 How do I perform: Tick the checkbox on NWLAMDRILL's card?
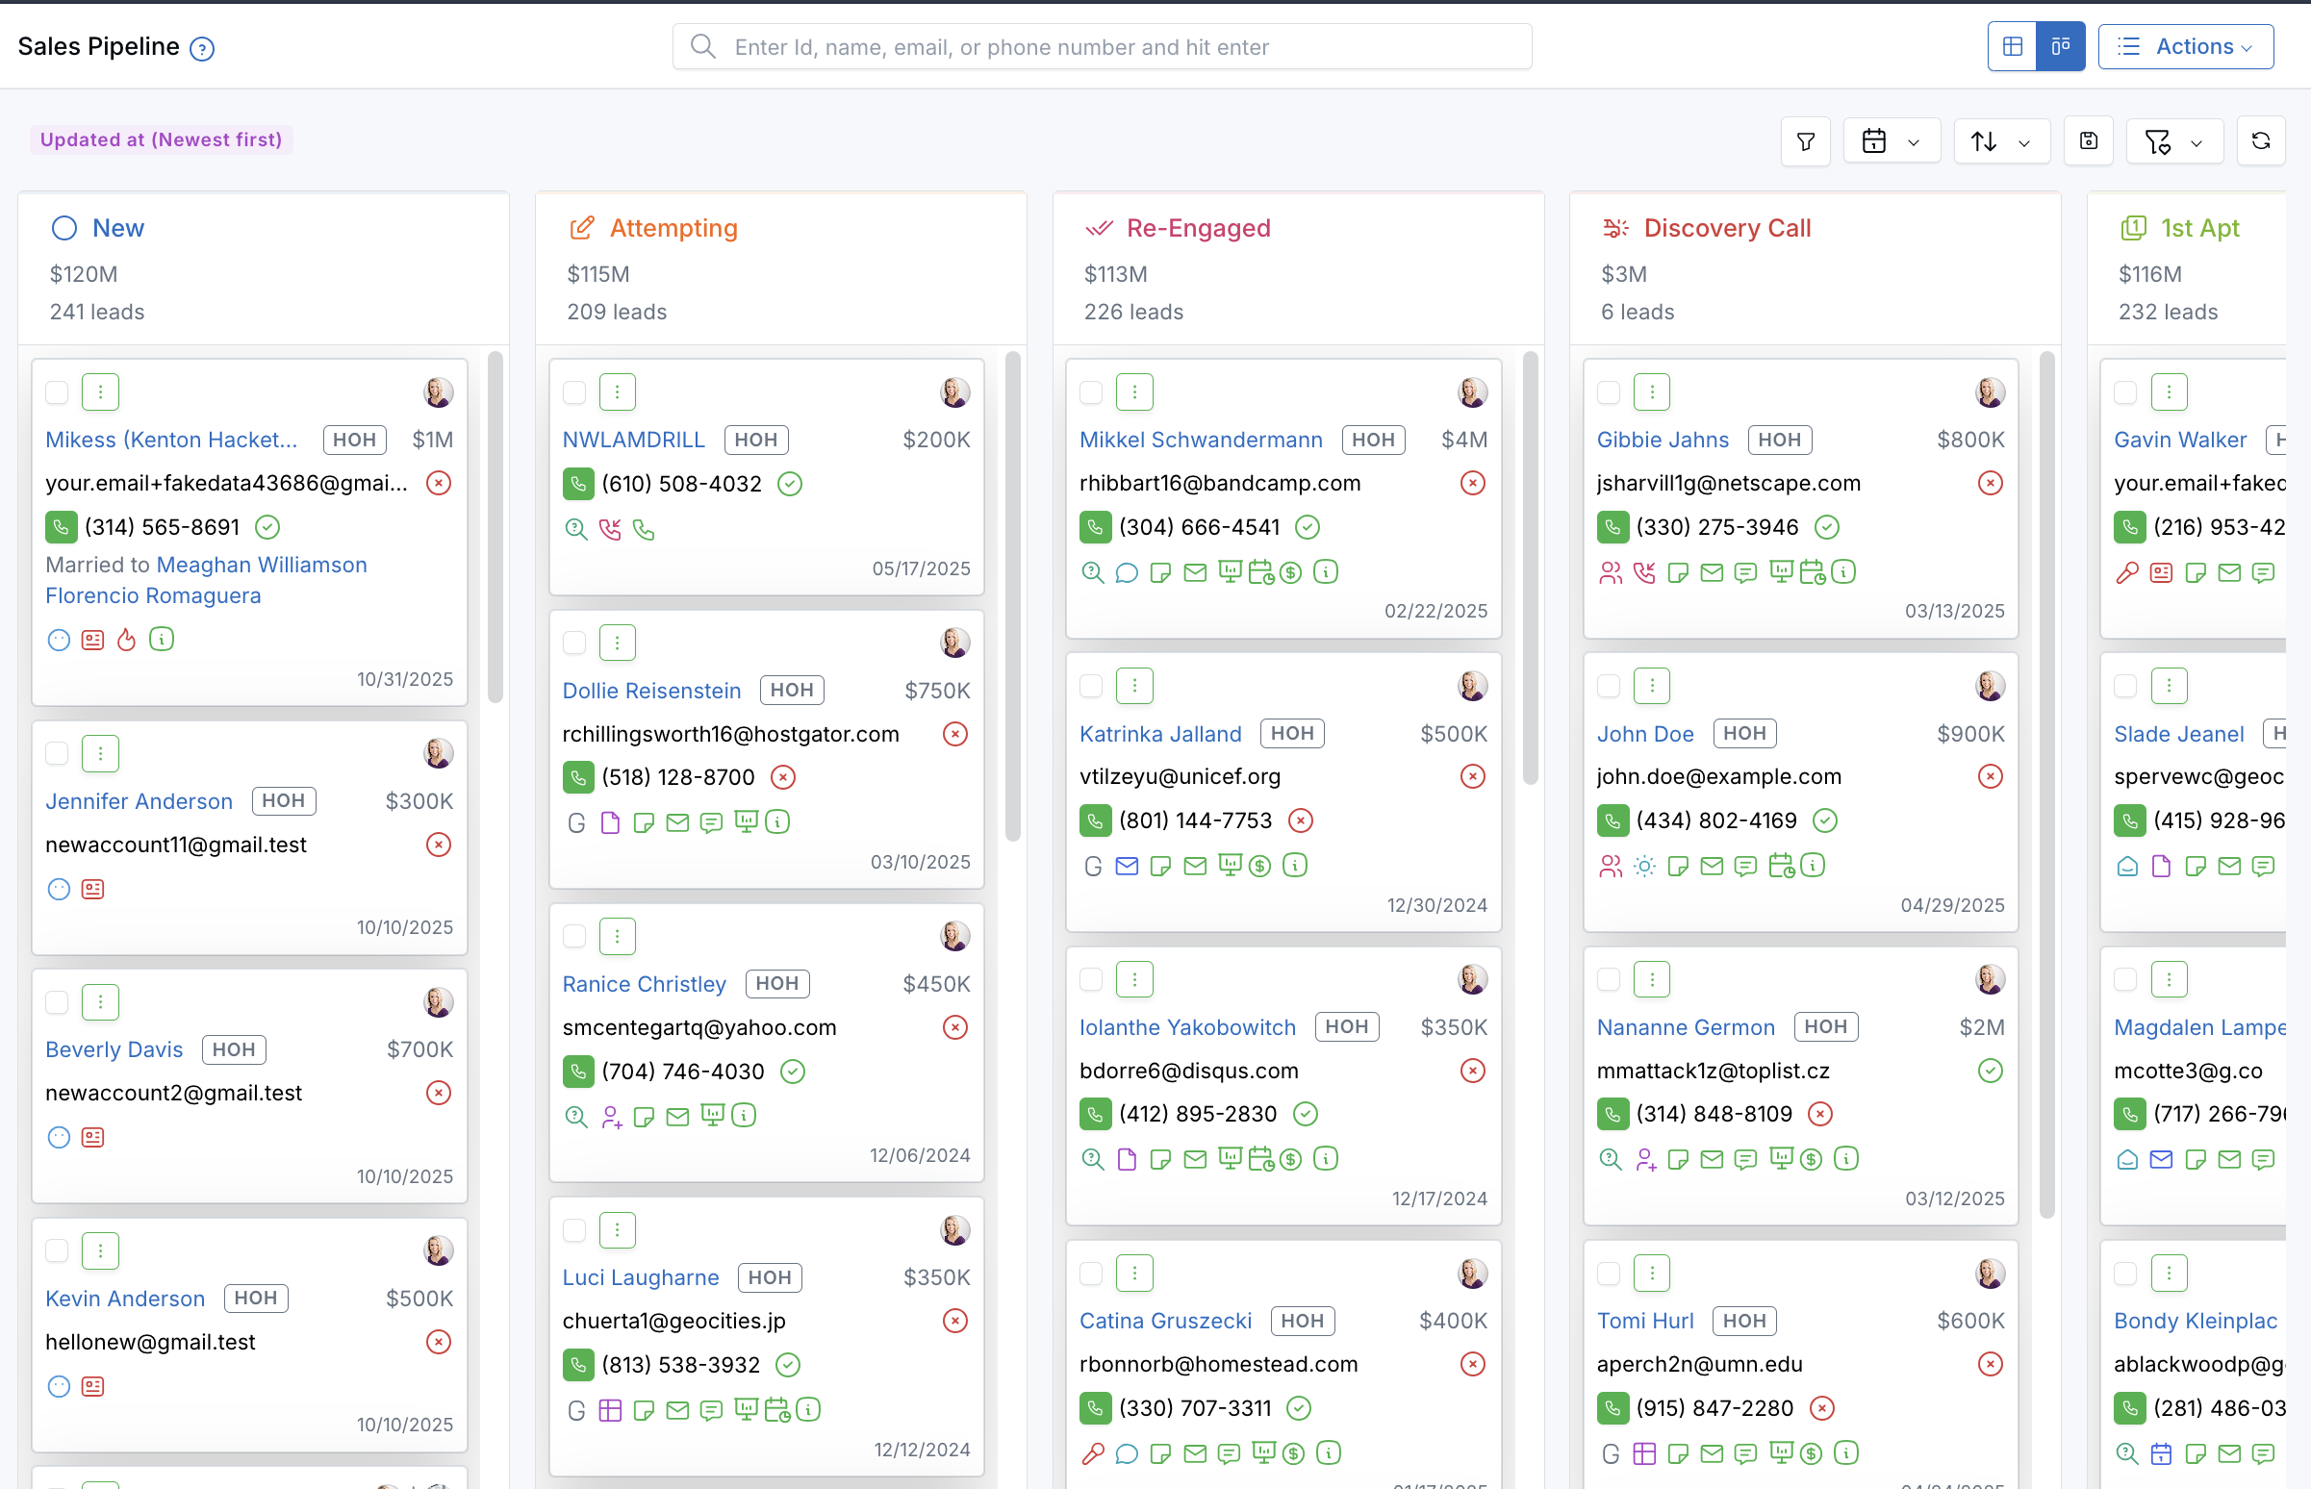coord(574,391)
